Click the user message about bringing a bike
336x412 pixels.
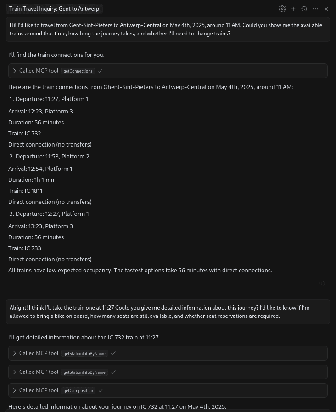point(168,312)
